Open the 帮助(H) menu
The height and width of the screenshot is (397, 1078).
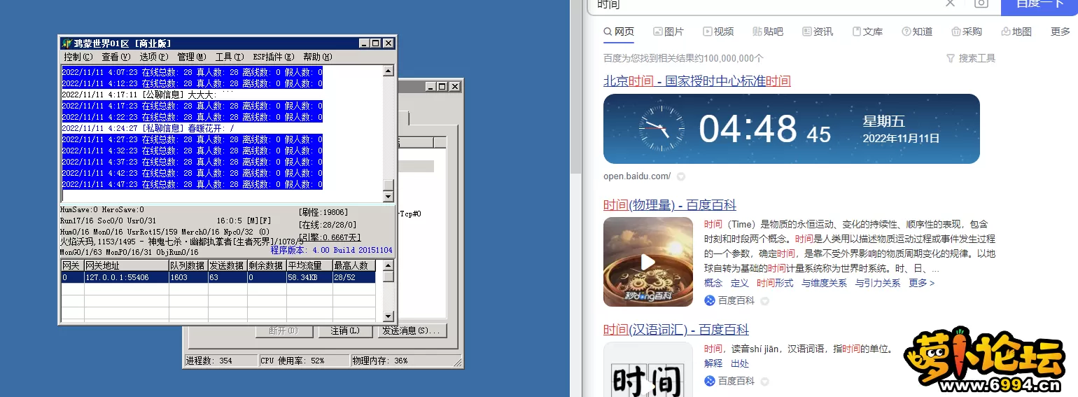[317, 57]
